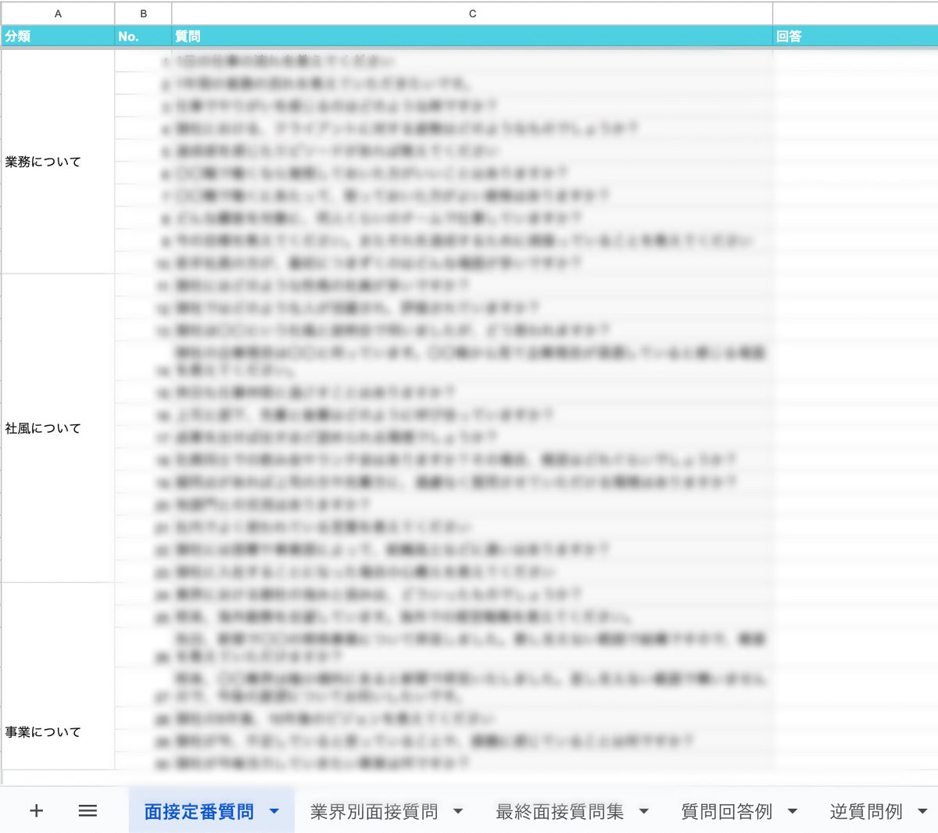Open the all sheets list icon

coord(88,811)
